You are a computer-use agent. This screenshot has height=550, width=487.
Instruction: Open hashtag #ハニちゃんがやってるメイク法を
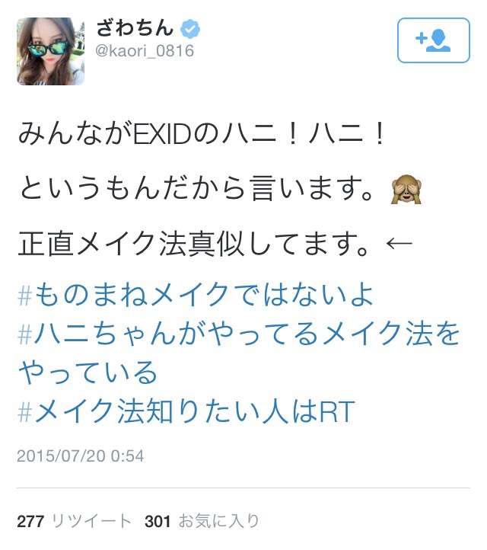click(239, 333)
